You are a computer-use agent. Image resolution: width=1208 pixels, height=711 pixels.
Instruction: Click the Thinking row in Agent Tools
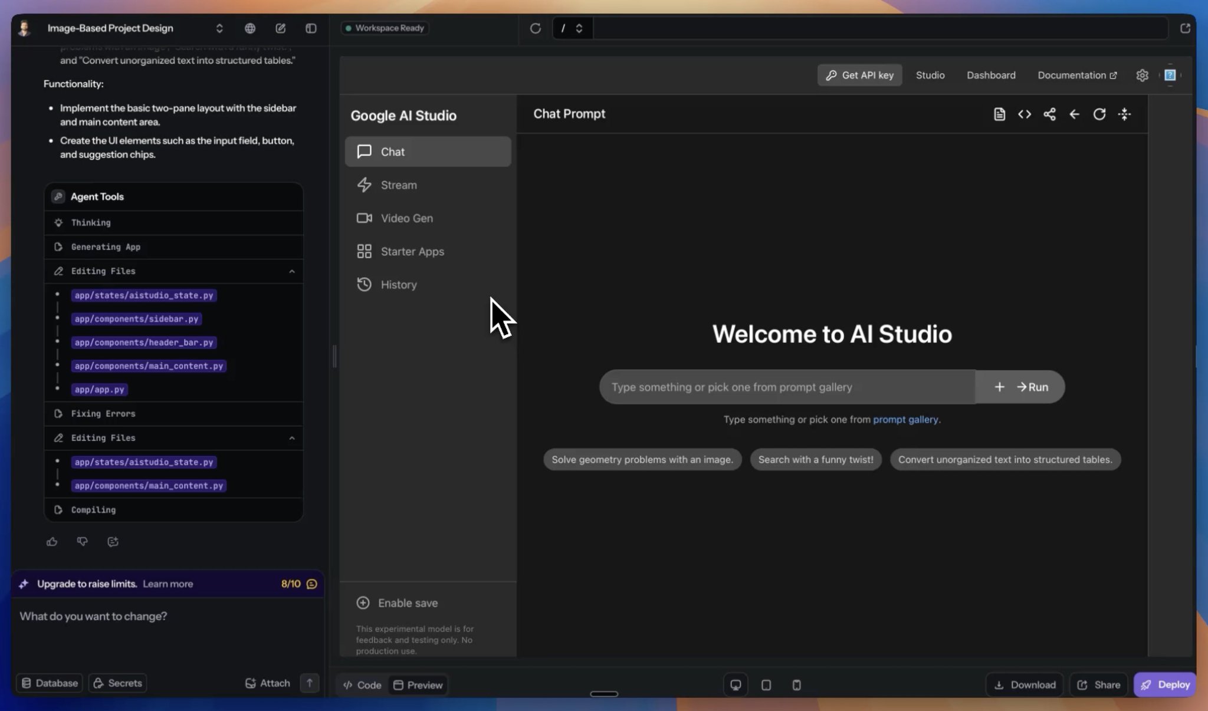174,223
